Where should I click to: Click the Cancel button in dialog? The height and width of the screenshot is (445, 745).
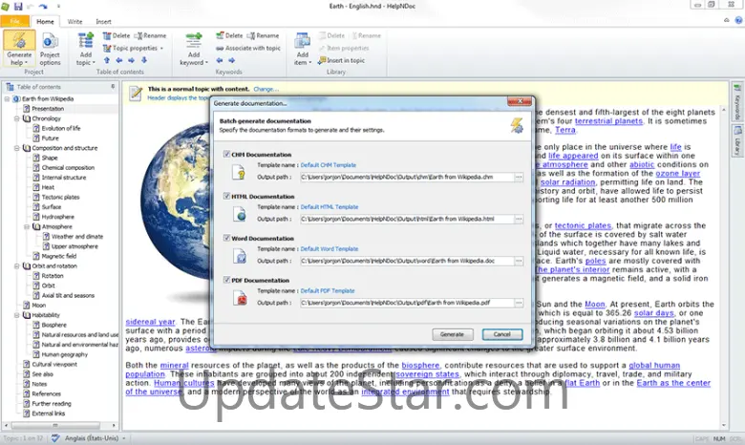click(x=502, y=334)
